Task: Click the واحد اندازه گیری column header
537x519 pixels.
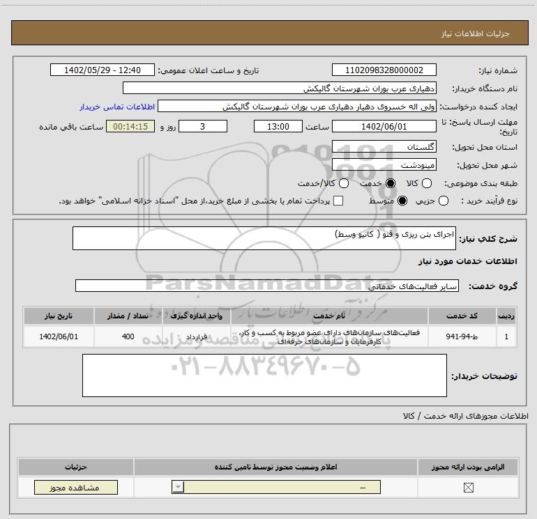Action: 196,316
